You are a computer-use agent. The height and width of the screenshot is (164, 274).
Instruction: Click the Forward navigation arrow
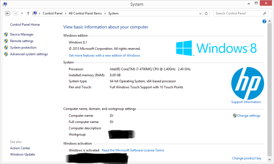[15, 13]
